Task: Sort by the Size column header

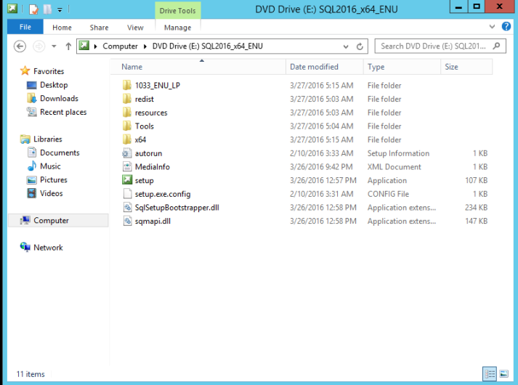Action: click(x=467, y=67)
